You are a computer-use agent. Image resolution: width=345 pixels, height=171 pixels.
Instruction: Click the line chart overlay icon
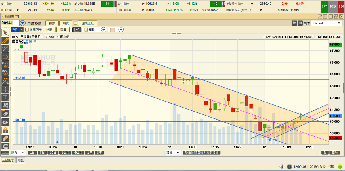click(77, 30)
